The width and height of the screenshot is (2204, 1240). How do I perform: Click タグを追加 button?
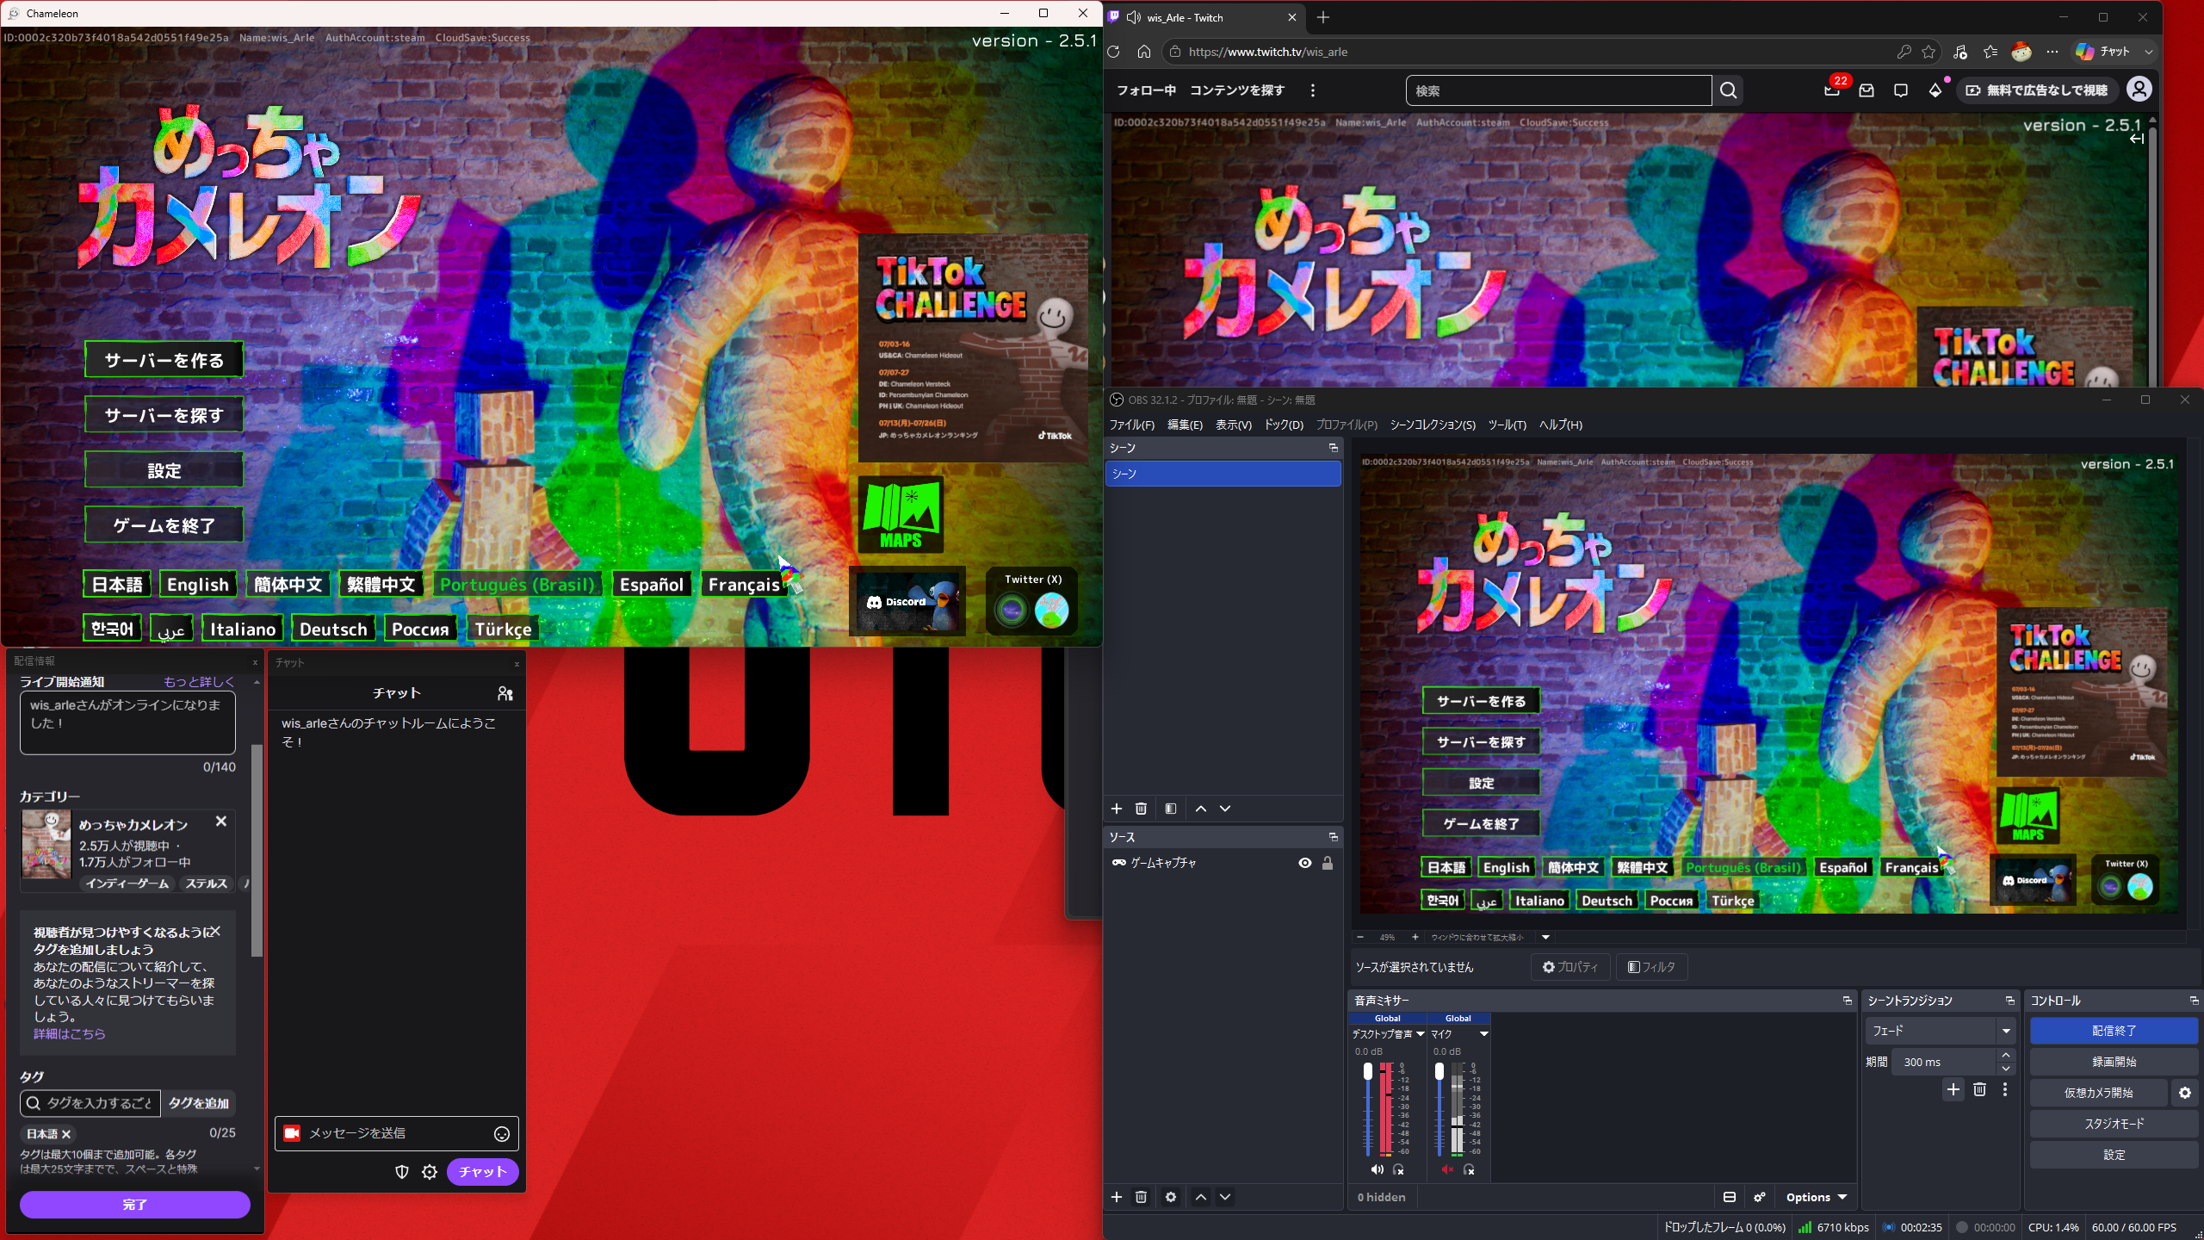coord(199,1103)
